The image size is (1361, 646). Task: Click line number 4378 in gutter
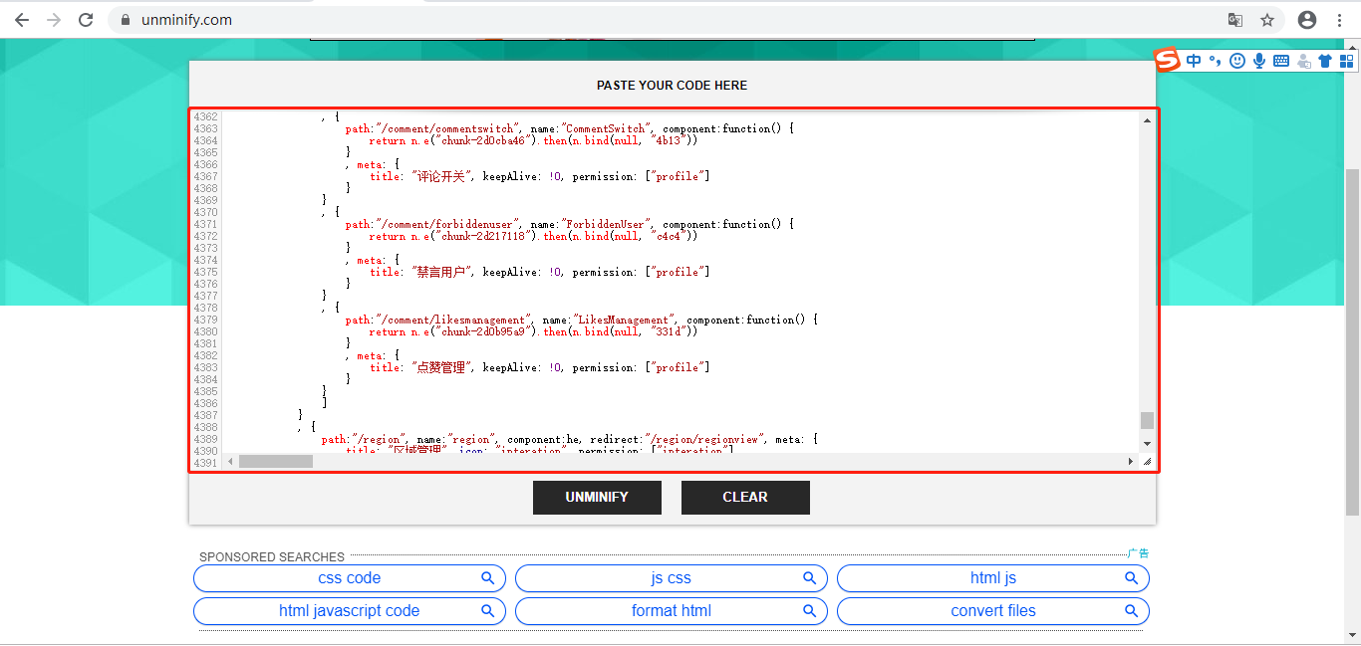pos(205,308)
